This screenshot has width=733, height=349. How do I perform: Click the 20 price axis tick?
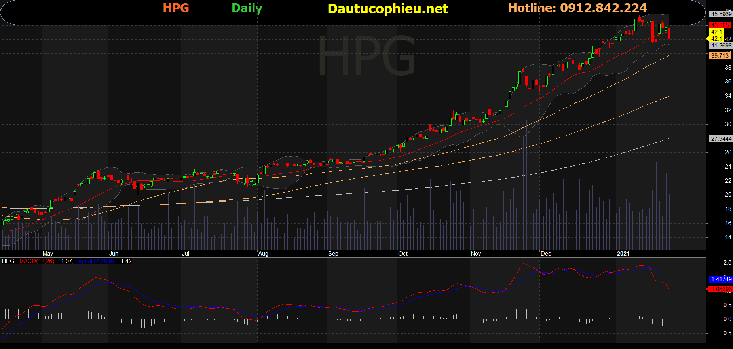pos(728,195)
